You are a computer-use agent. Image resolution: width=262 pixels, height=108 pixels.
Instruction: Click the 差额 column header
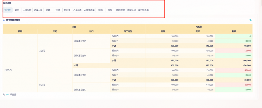click(x=234, y=31)
